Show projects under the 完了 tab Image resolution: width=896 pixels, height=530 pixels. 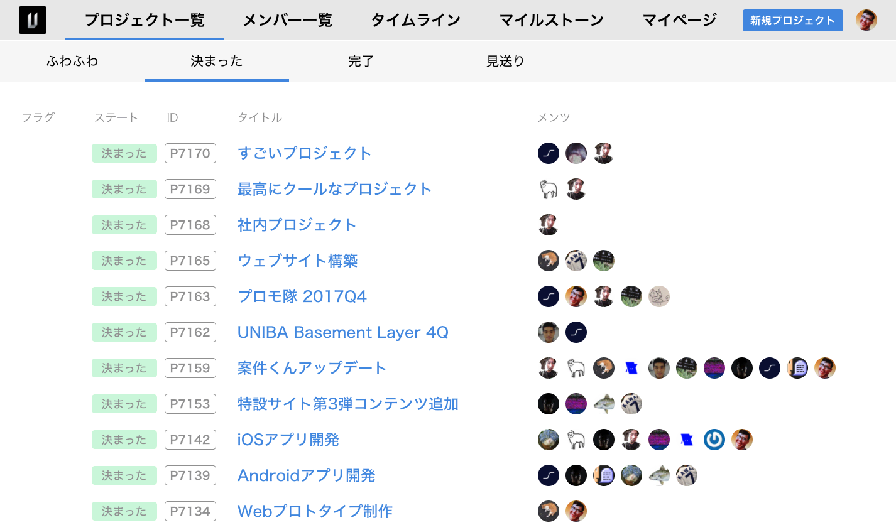[x=361, y=61]
